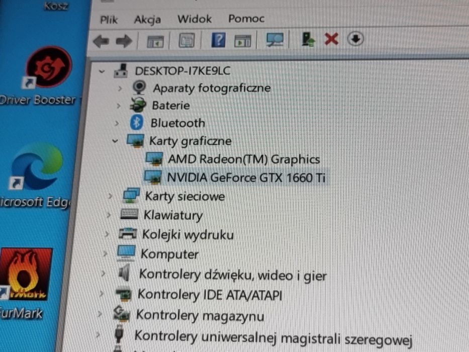Viewport: 469px width, 352px height.
Task: Expand the Bluetooth category arrow
Action: (x=117, y=123)
